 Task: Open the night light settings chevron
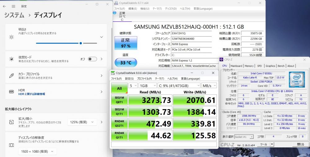click(x=102, y=59)
